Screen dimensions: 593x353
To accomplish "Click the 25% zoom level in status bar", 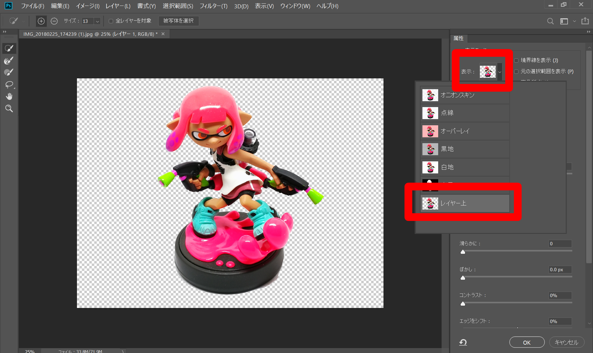I will pyautogui.click(x=30, y=351).
